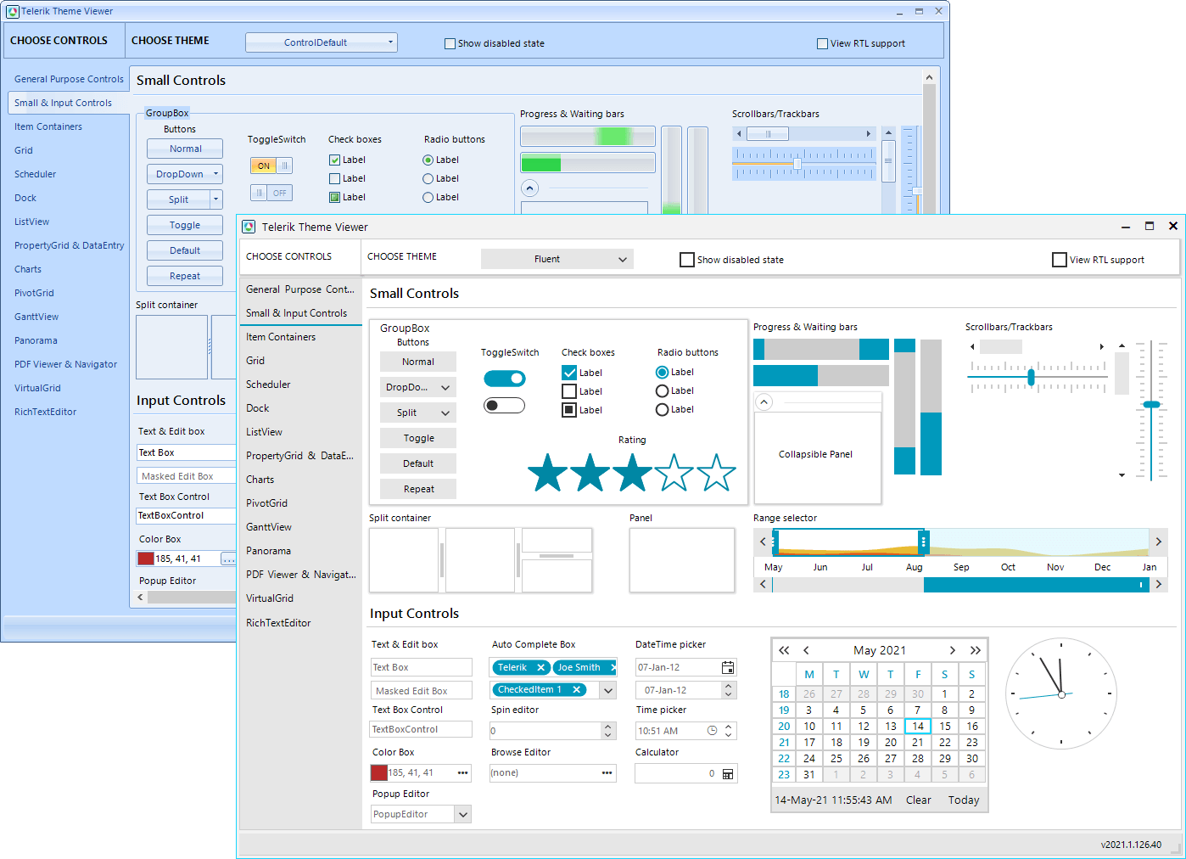The height and width of the screenshot is (859, 1186).
Task: Go to Item Containers in Fluent window
Action: pyautogui.click(x=300, y=337)
